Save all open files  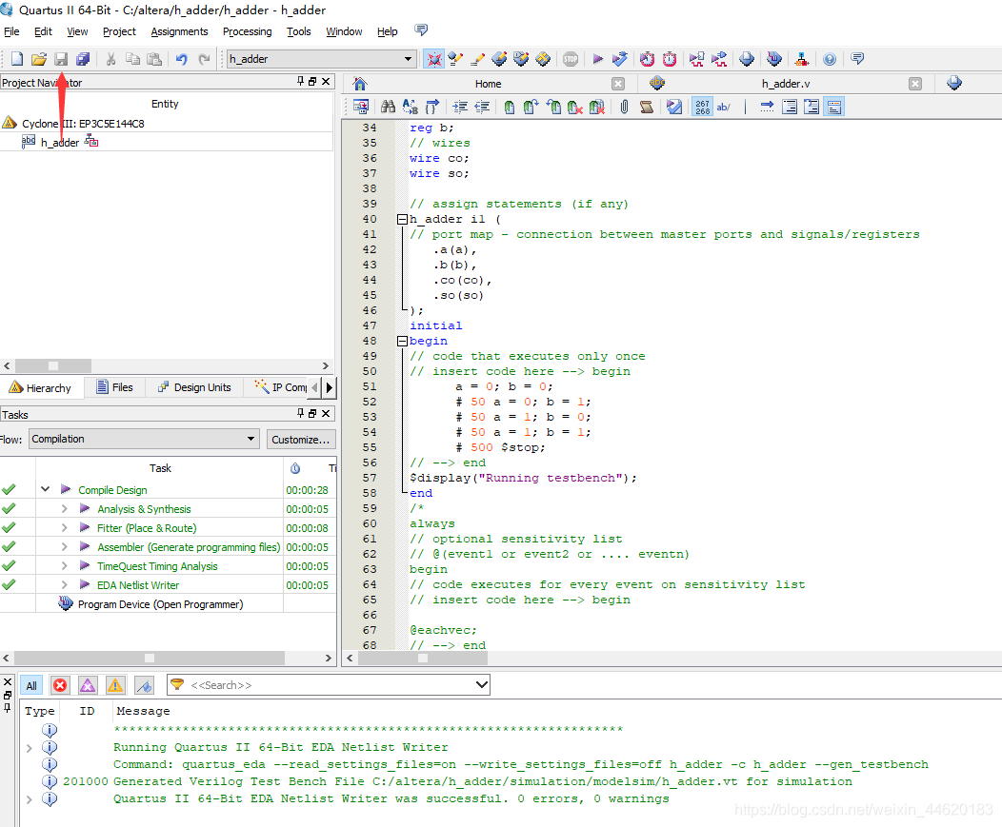83,59
